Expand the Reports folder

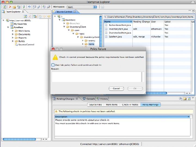point(13,38)
